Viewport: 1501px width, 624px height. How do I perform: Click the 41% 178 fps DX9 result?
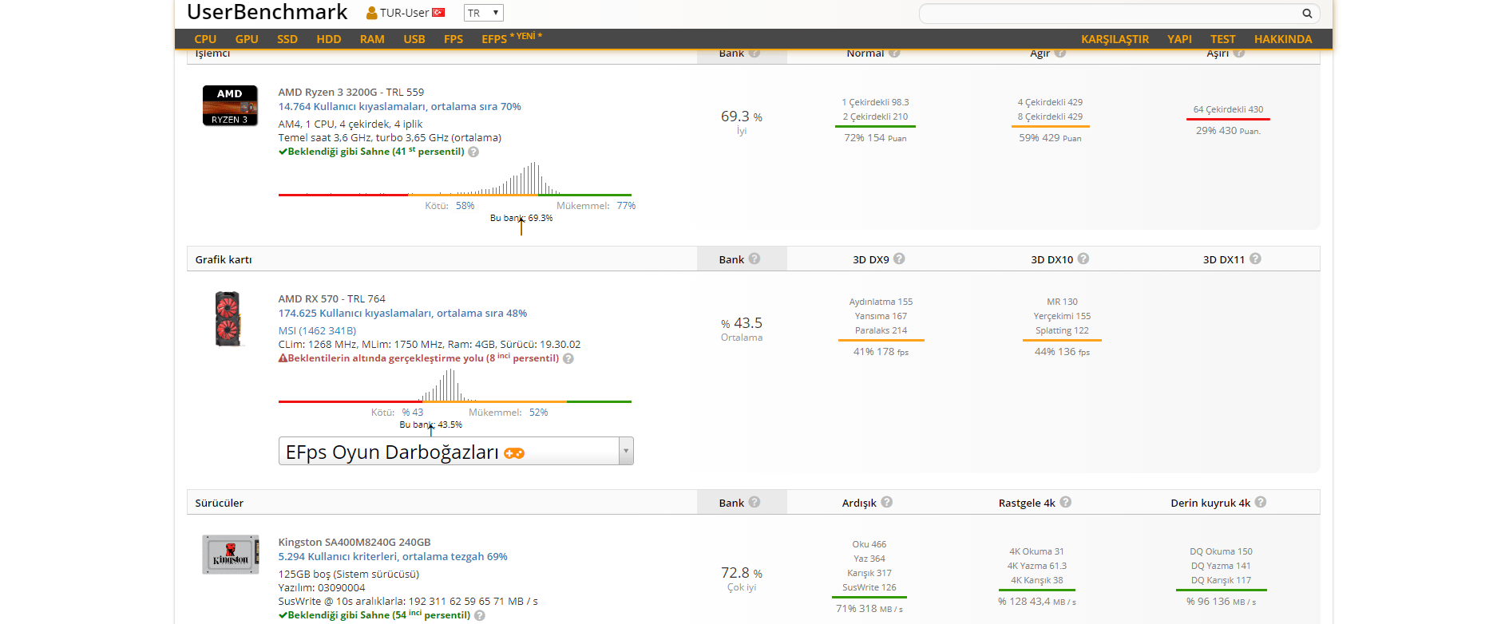[881, 352]
